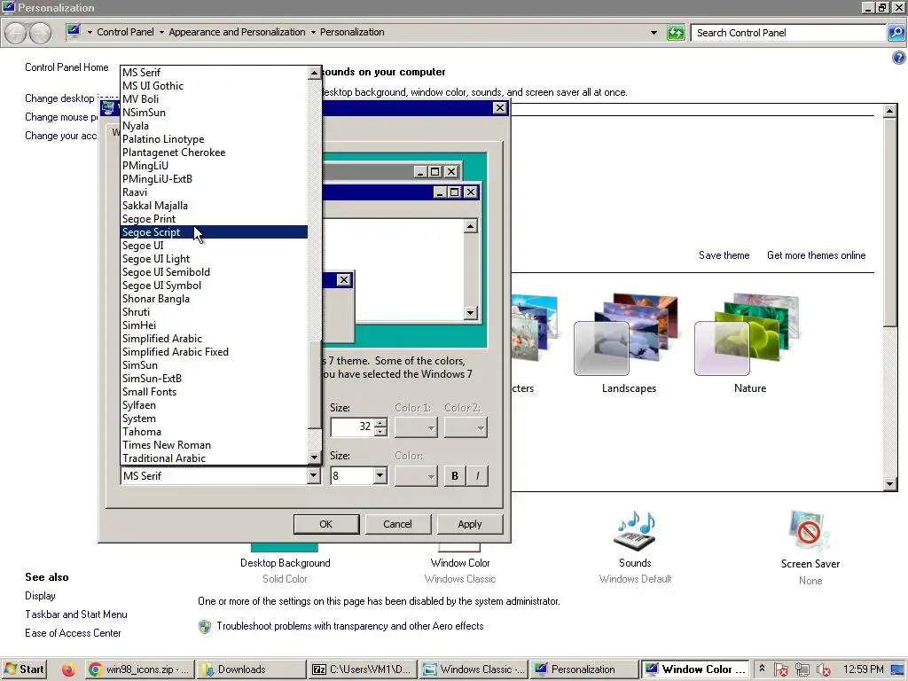Click the Window Color link
Image resolution: width=908 pixels, height=681 pixels.
pyautogui.click(x=460, y=563)
